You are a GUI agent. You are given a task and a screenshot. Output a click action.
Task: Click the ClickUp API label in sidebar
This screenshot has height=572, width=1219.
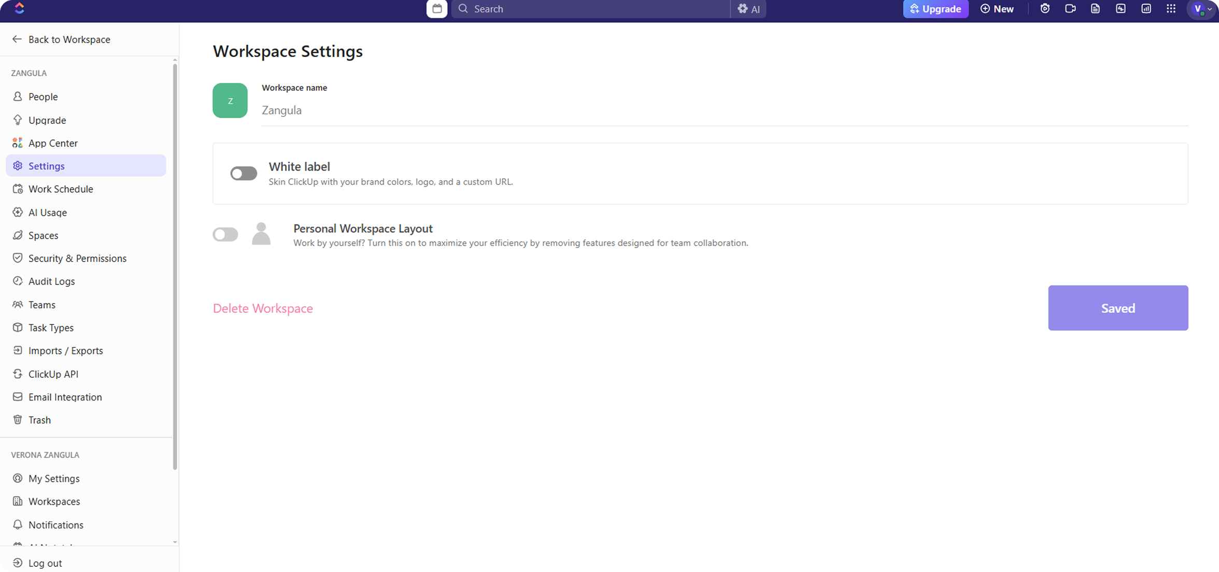click(x=53, y=374)
